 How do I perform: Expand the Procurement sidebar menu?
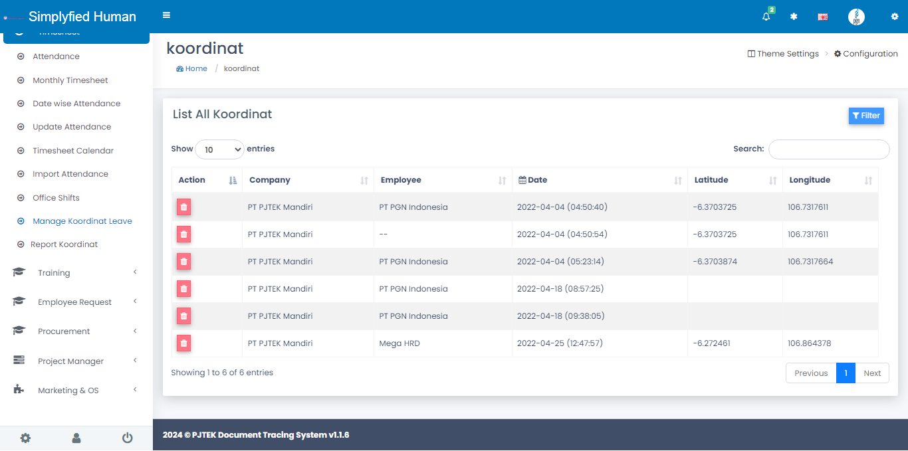pos(74,331)
